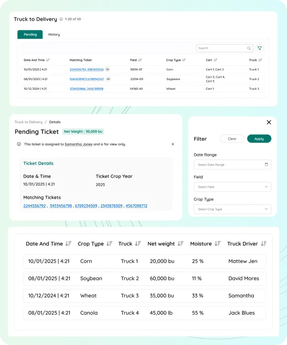
Task: Sort the bottom table by Net weight
Action: click(x=180, y=244)
